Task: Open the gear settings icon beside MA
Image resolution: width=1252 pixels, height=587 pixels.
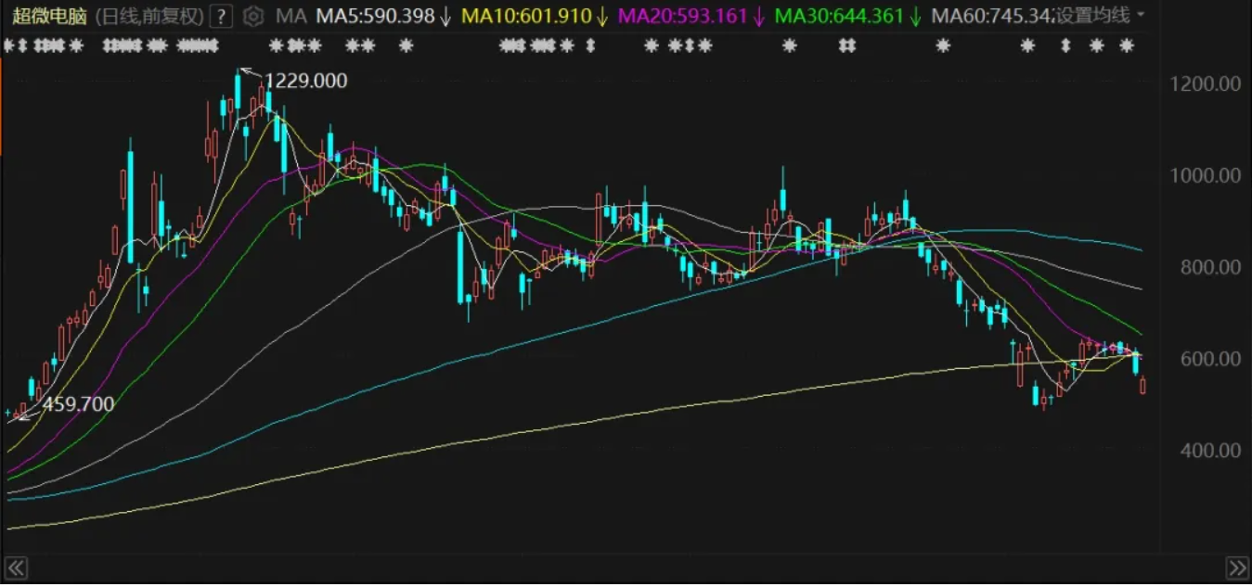Action: [252, 16]
